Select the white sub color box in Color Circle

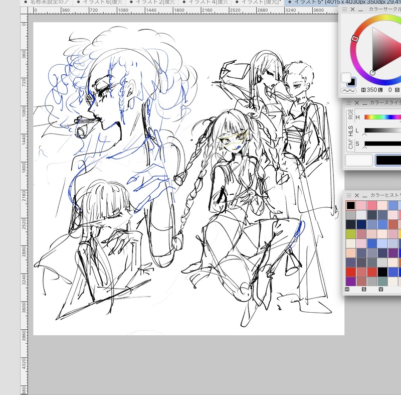346,77
